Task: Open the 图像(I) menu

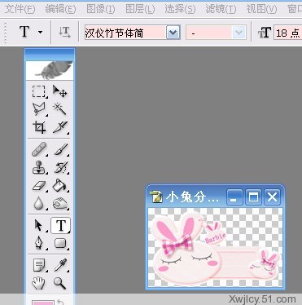Action: (101, 9)
